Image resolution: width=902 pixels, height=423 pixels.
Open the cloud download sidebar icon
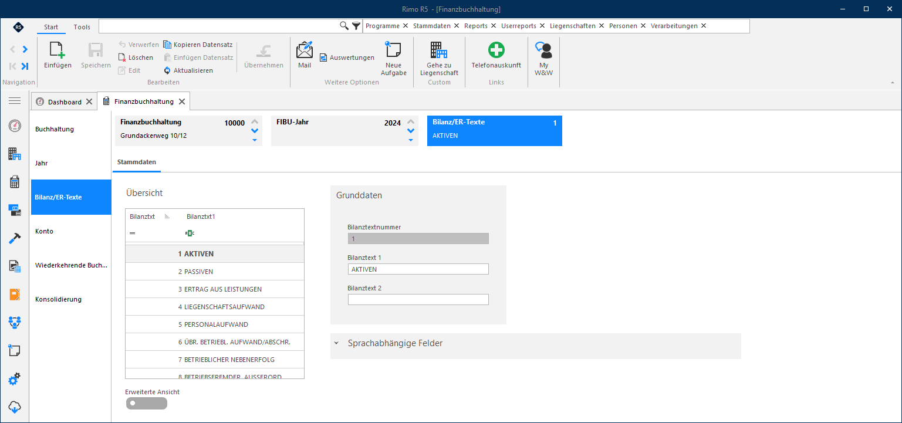[15, 407]
